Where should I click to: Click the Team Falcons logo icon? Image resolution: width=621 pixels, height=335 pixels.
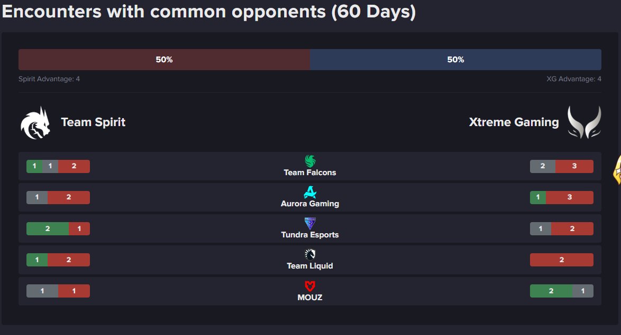pos(310,161)
